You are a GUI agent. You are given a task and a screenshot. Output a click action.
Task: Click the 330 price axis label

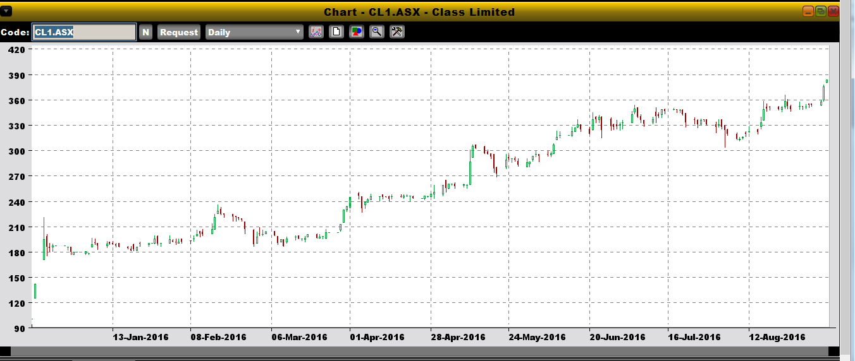16,126
